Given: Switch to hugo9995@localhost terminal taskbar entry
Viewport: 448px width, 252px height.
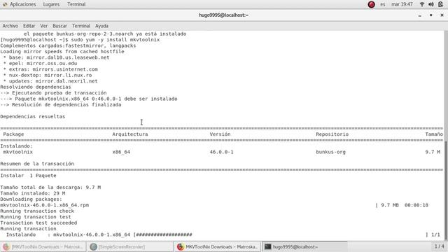Looking at the screenshot, I should (x=304, y=246).
